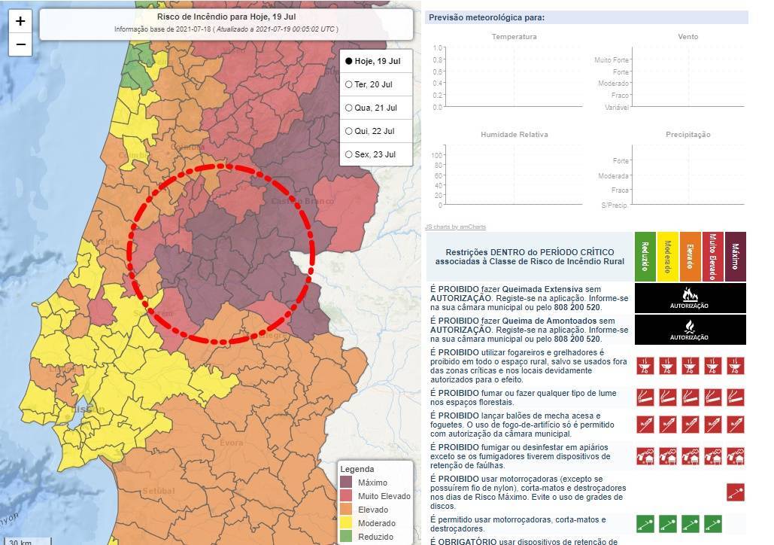Click the Máximo color swatch in legend
The height and width of the screenshot is (545, 774).
pyautogui.click(x=346, y=482)
